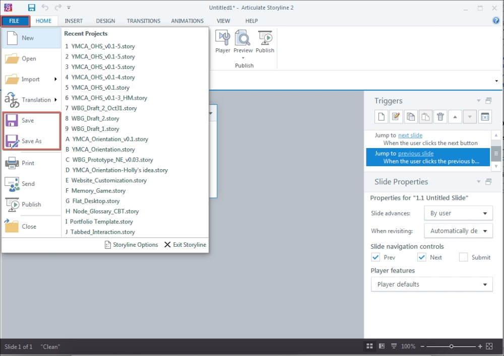
Task: Expand the Preview dropdown arrow
Action: [x=243, y=58]
